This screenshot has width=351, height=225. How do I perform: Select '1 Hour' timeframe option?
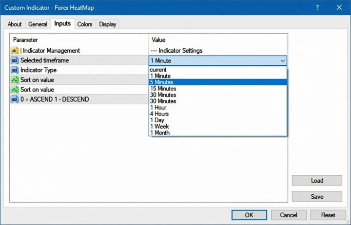pos(217,107)
